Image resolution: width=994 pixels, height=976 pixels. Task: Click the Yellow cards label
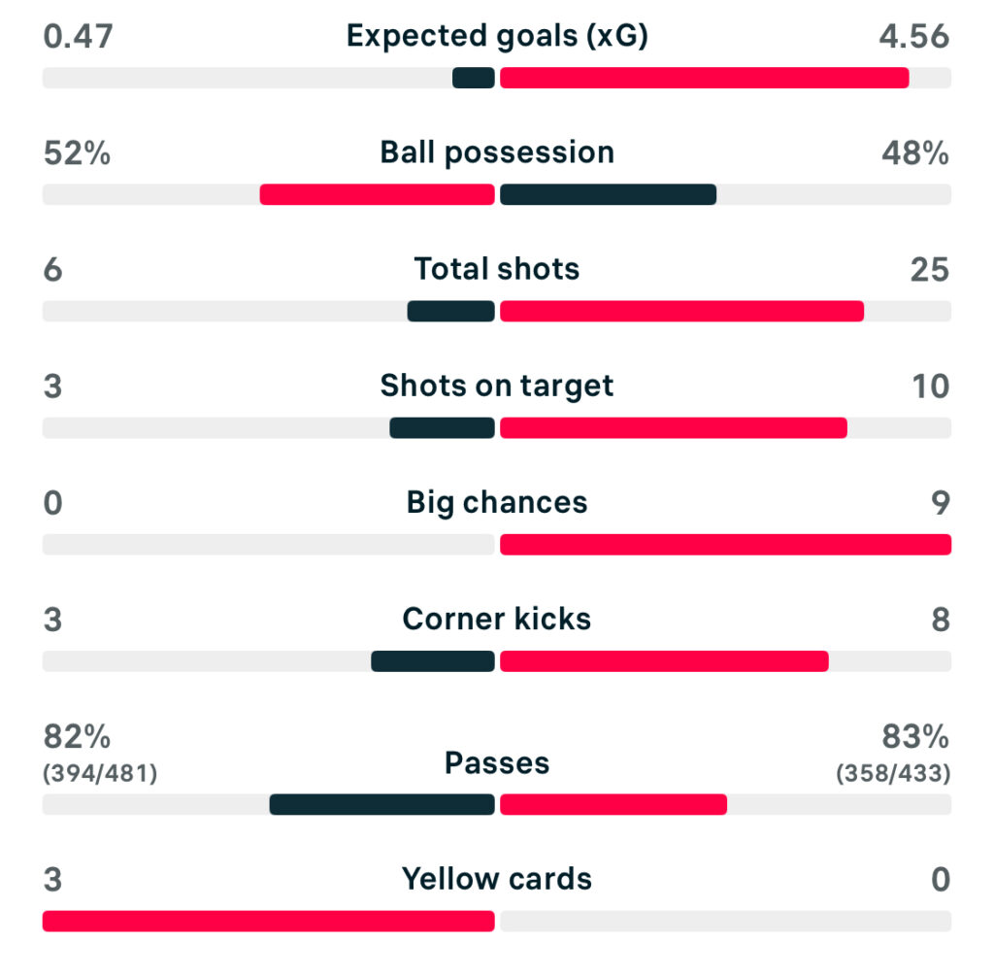[497, 879]
